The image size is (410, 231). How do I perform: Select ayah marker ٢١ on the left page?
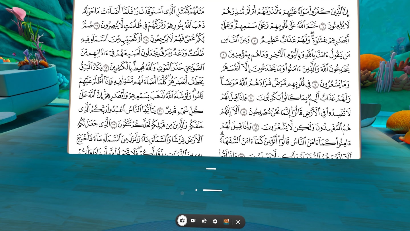click(114, 125)
